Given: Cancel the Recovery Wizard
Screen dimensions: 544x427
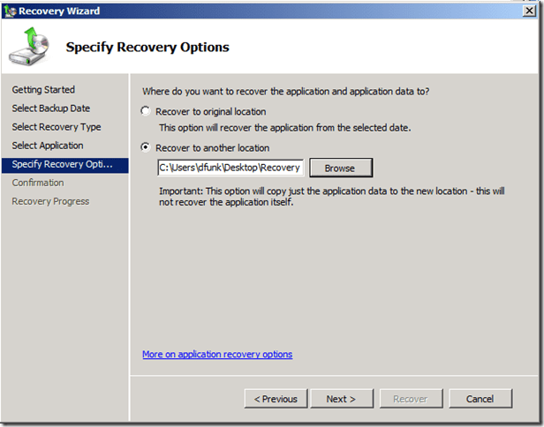Looking at the screenshot, I should coord(480,399).
